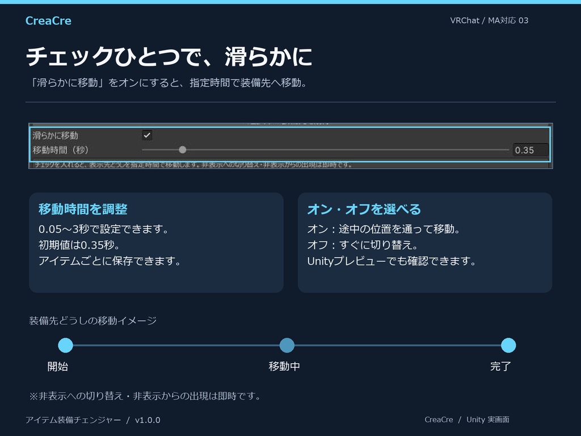The height and width of the screenshot is (436, 581).
Task: Click the 移動中 label under the timeline
Action: 284,366
